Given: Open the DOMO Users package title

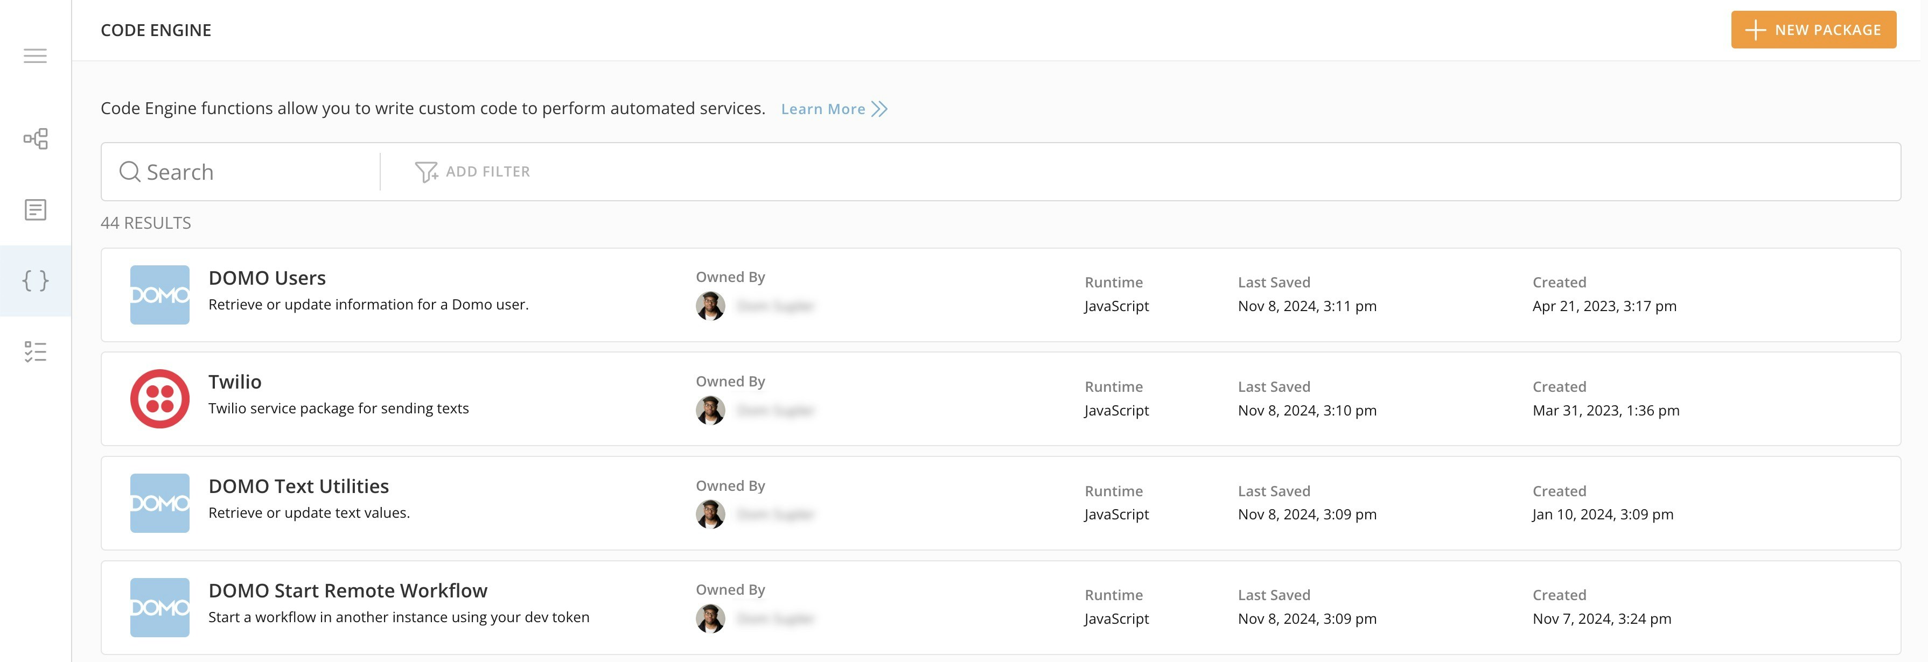Looking at the screenshot, I should coord(267,278).
